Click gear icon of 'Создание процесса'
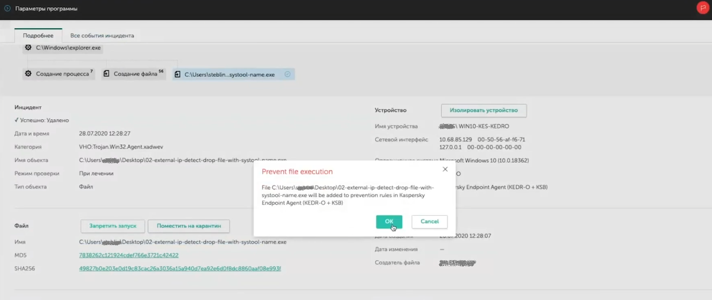Image resolution: width=712 pixels, height=300 pixels. click(28, 74)
